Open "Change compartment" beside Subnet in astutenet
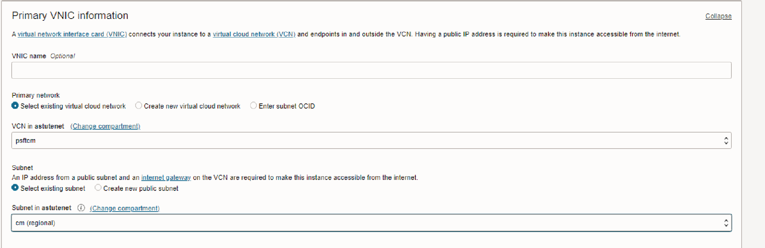The width and height of the screenshot is (765, 248). 124,208
